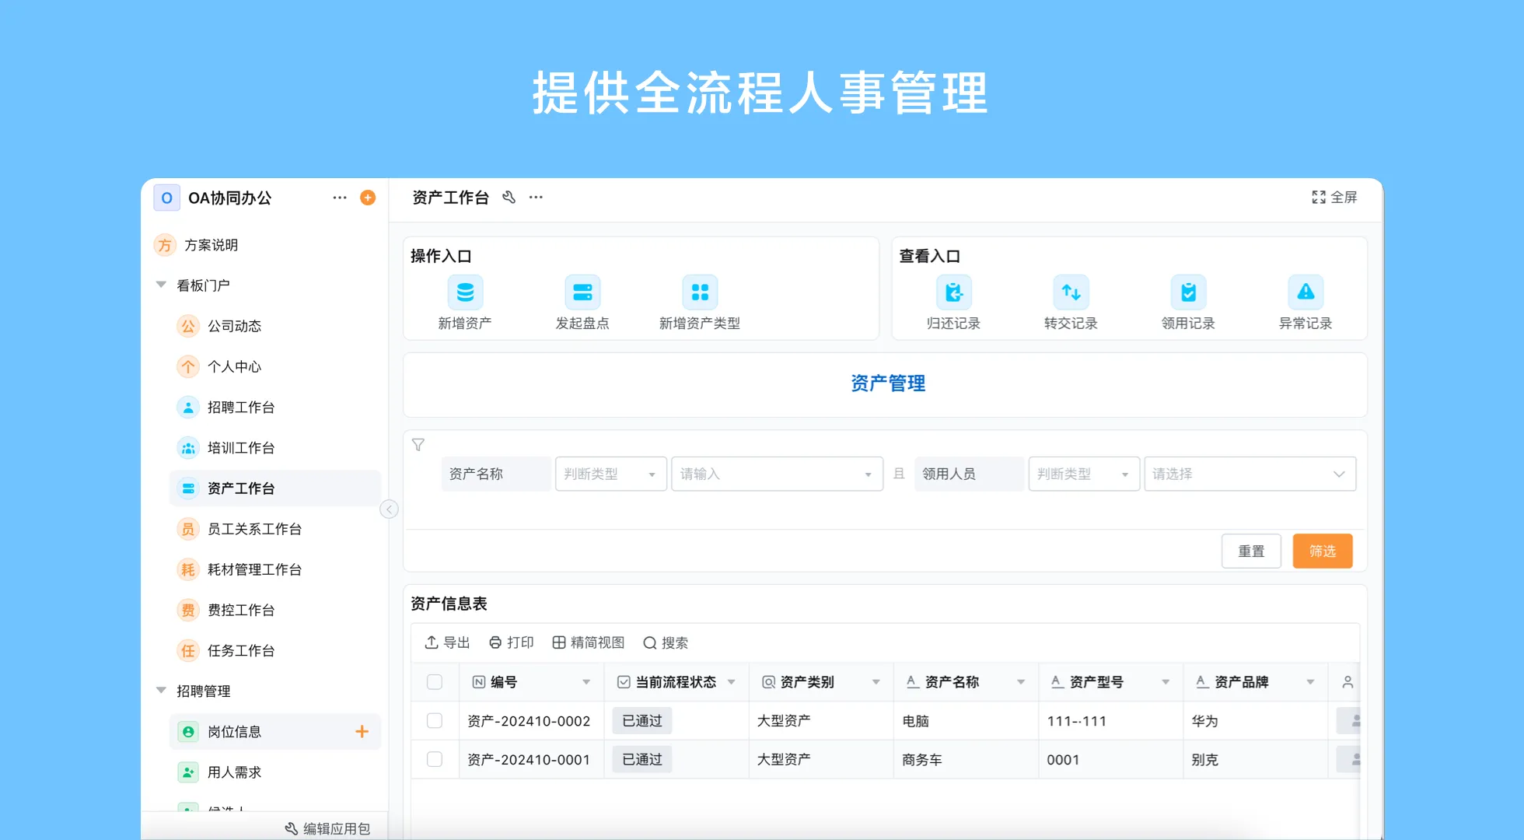Select checkbox for 资产-202410-0002 row
Screen dimensions: 1524x840
coord(435,721)
